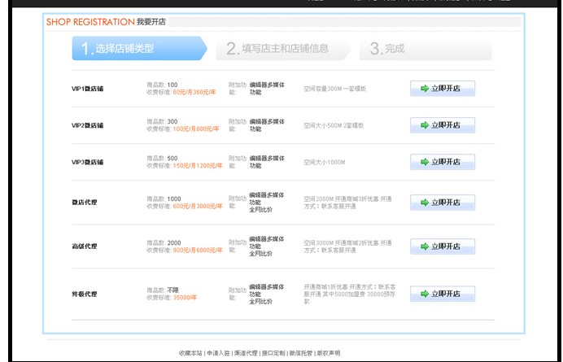
Task: Jump to step 3 完成 tab
Action: [x=426, y=48]
